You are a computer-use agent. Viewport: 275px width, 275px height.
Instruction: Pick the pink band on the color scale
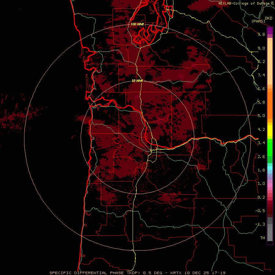coord(270,185)
